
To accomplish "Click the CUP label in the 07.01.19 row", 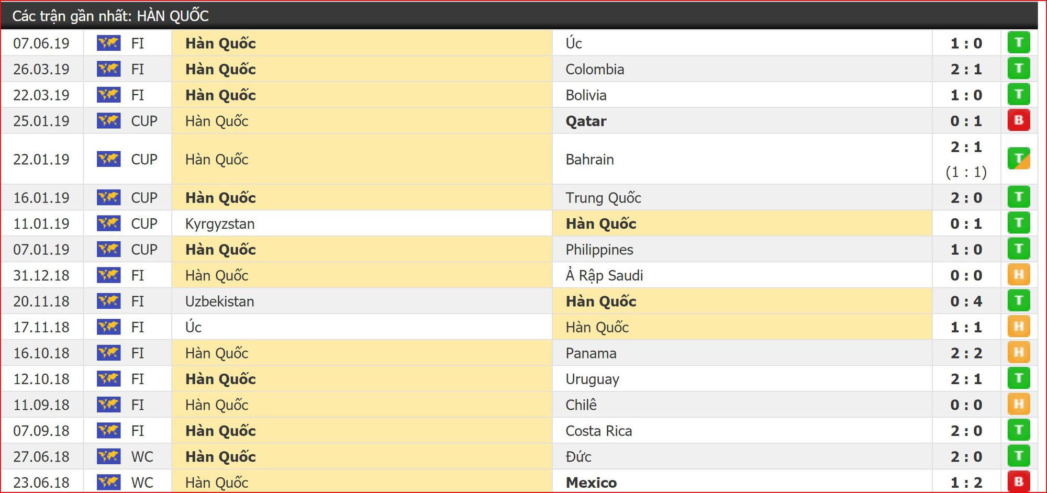I will point(144,250).
